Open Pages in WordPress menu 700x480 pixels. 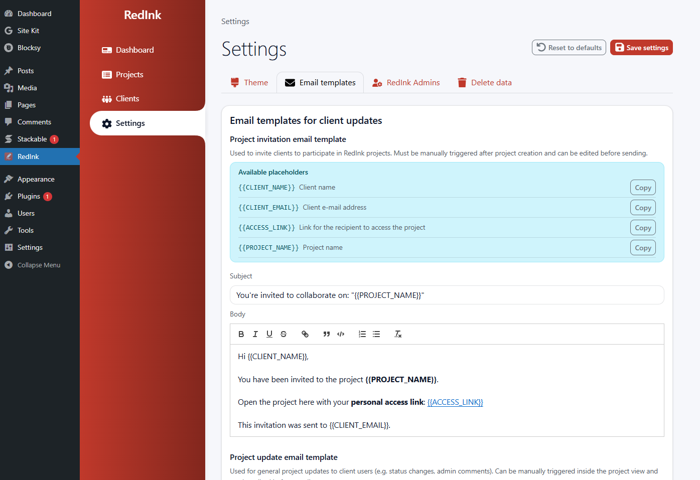coord(40,105)
